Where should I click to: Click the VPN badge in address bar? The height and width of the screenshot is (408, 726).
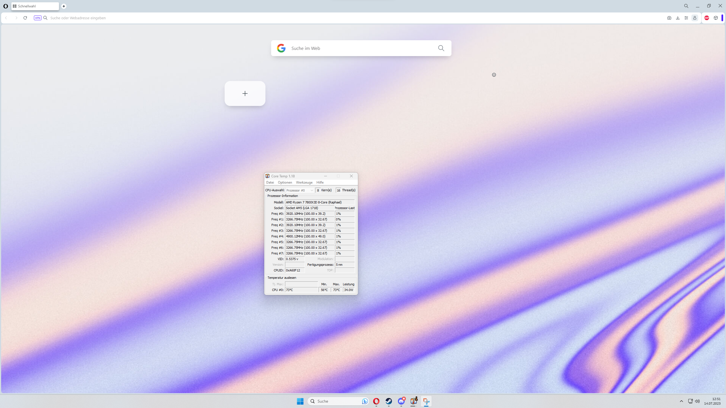[37, 18]
